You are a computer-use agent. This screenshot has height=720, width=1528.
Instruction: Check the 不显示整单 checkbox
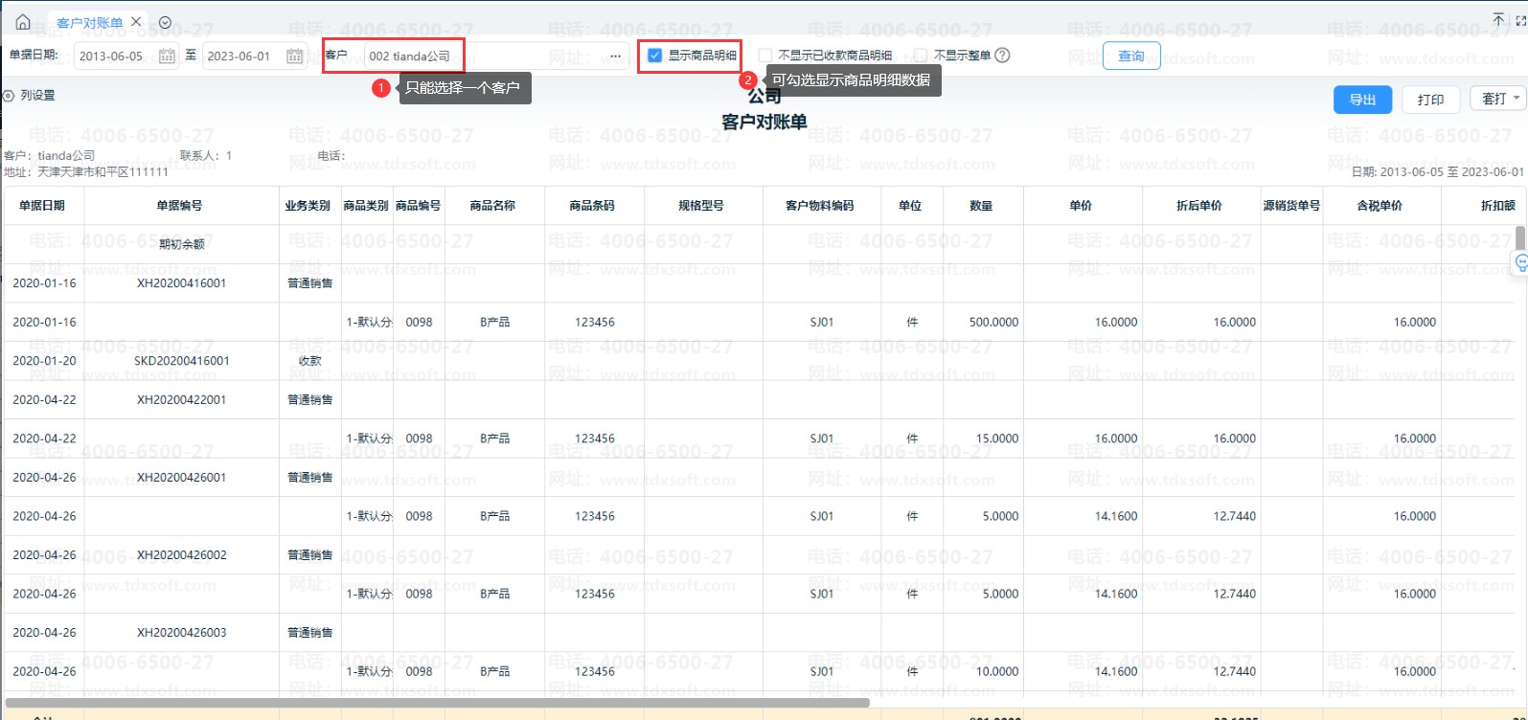coord(921,56)
